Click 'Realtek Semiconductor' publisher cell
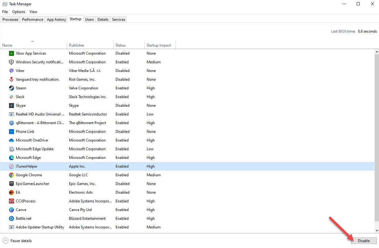379x248 pixels. coord(88,114)
